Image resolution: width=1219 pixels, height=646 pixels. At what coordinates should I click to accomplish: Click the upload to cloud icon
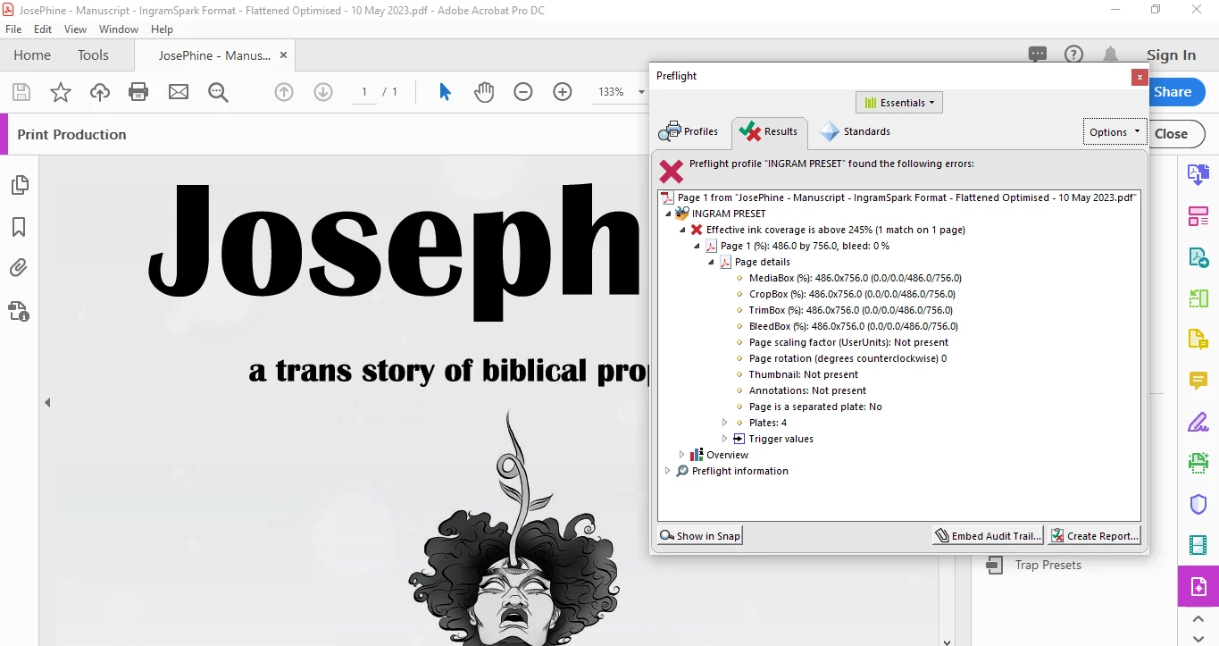point(100,92)
